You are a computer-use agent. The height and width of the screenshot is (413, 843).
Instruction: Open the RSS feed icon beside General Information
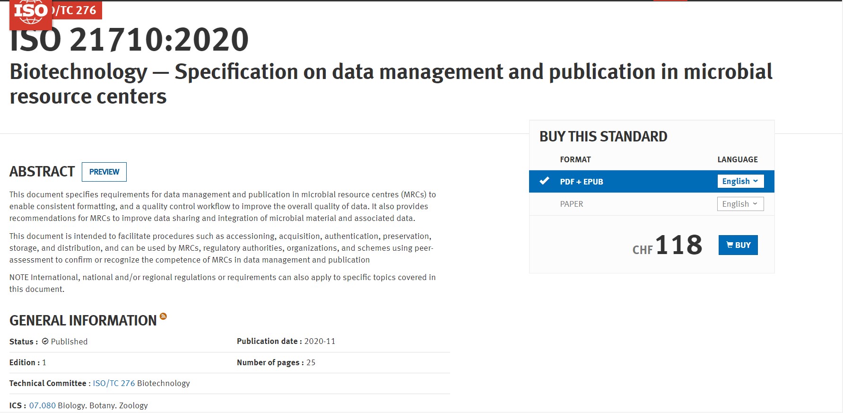pyautogui.click(x=163, y=316)
